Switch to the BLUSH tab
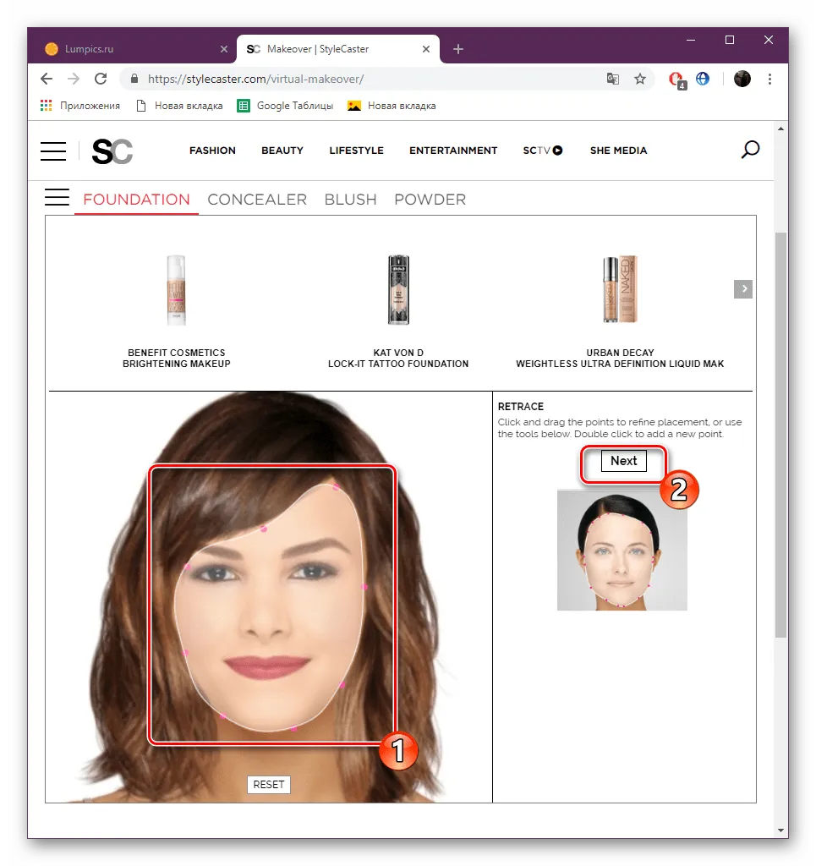Image resolution: width=816 pixels, height=866 pixels. 351,200
